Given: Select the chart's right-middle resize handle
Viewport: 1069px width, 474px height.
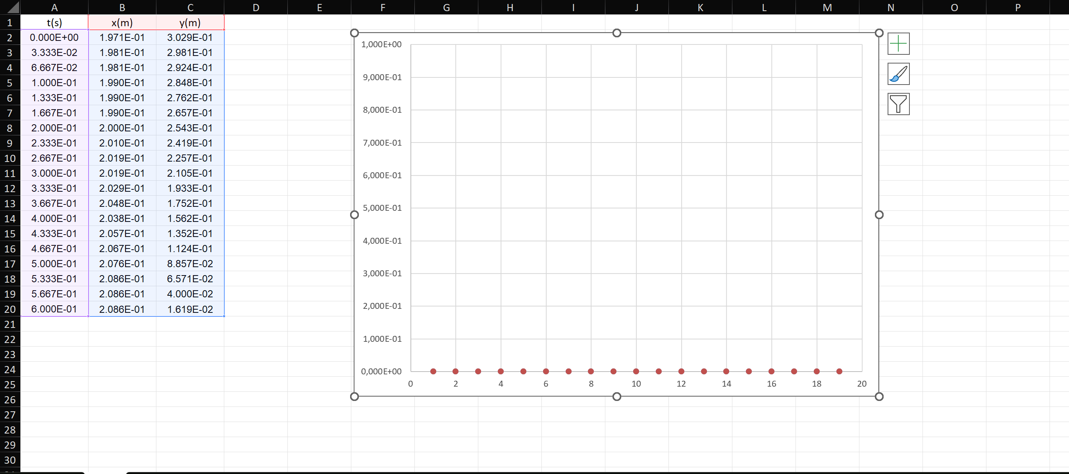Looking at the screenshot, I should coord(878,215).
